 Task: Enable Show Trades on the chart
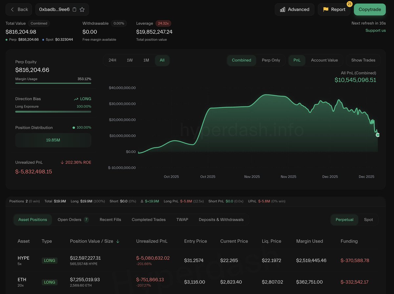(363, 60)
